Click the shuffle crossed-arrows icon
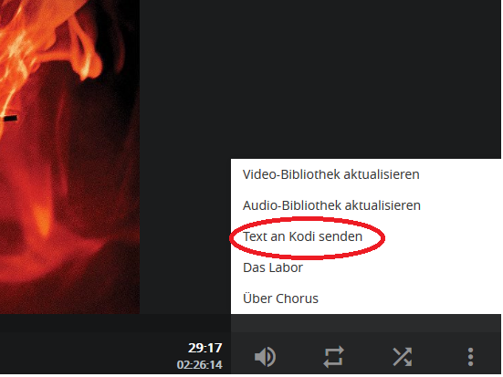This screenshot has width=503, height=377. point(403,357)
